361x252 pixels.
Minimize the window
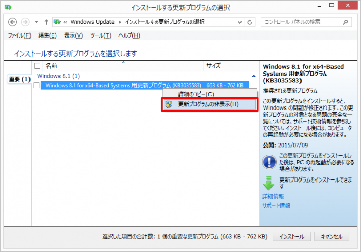[319, 6]
